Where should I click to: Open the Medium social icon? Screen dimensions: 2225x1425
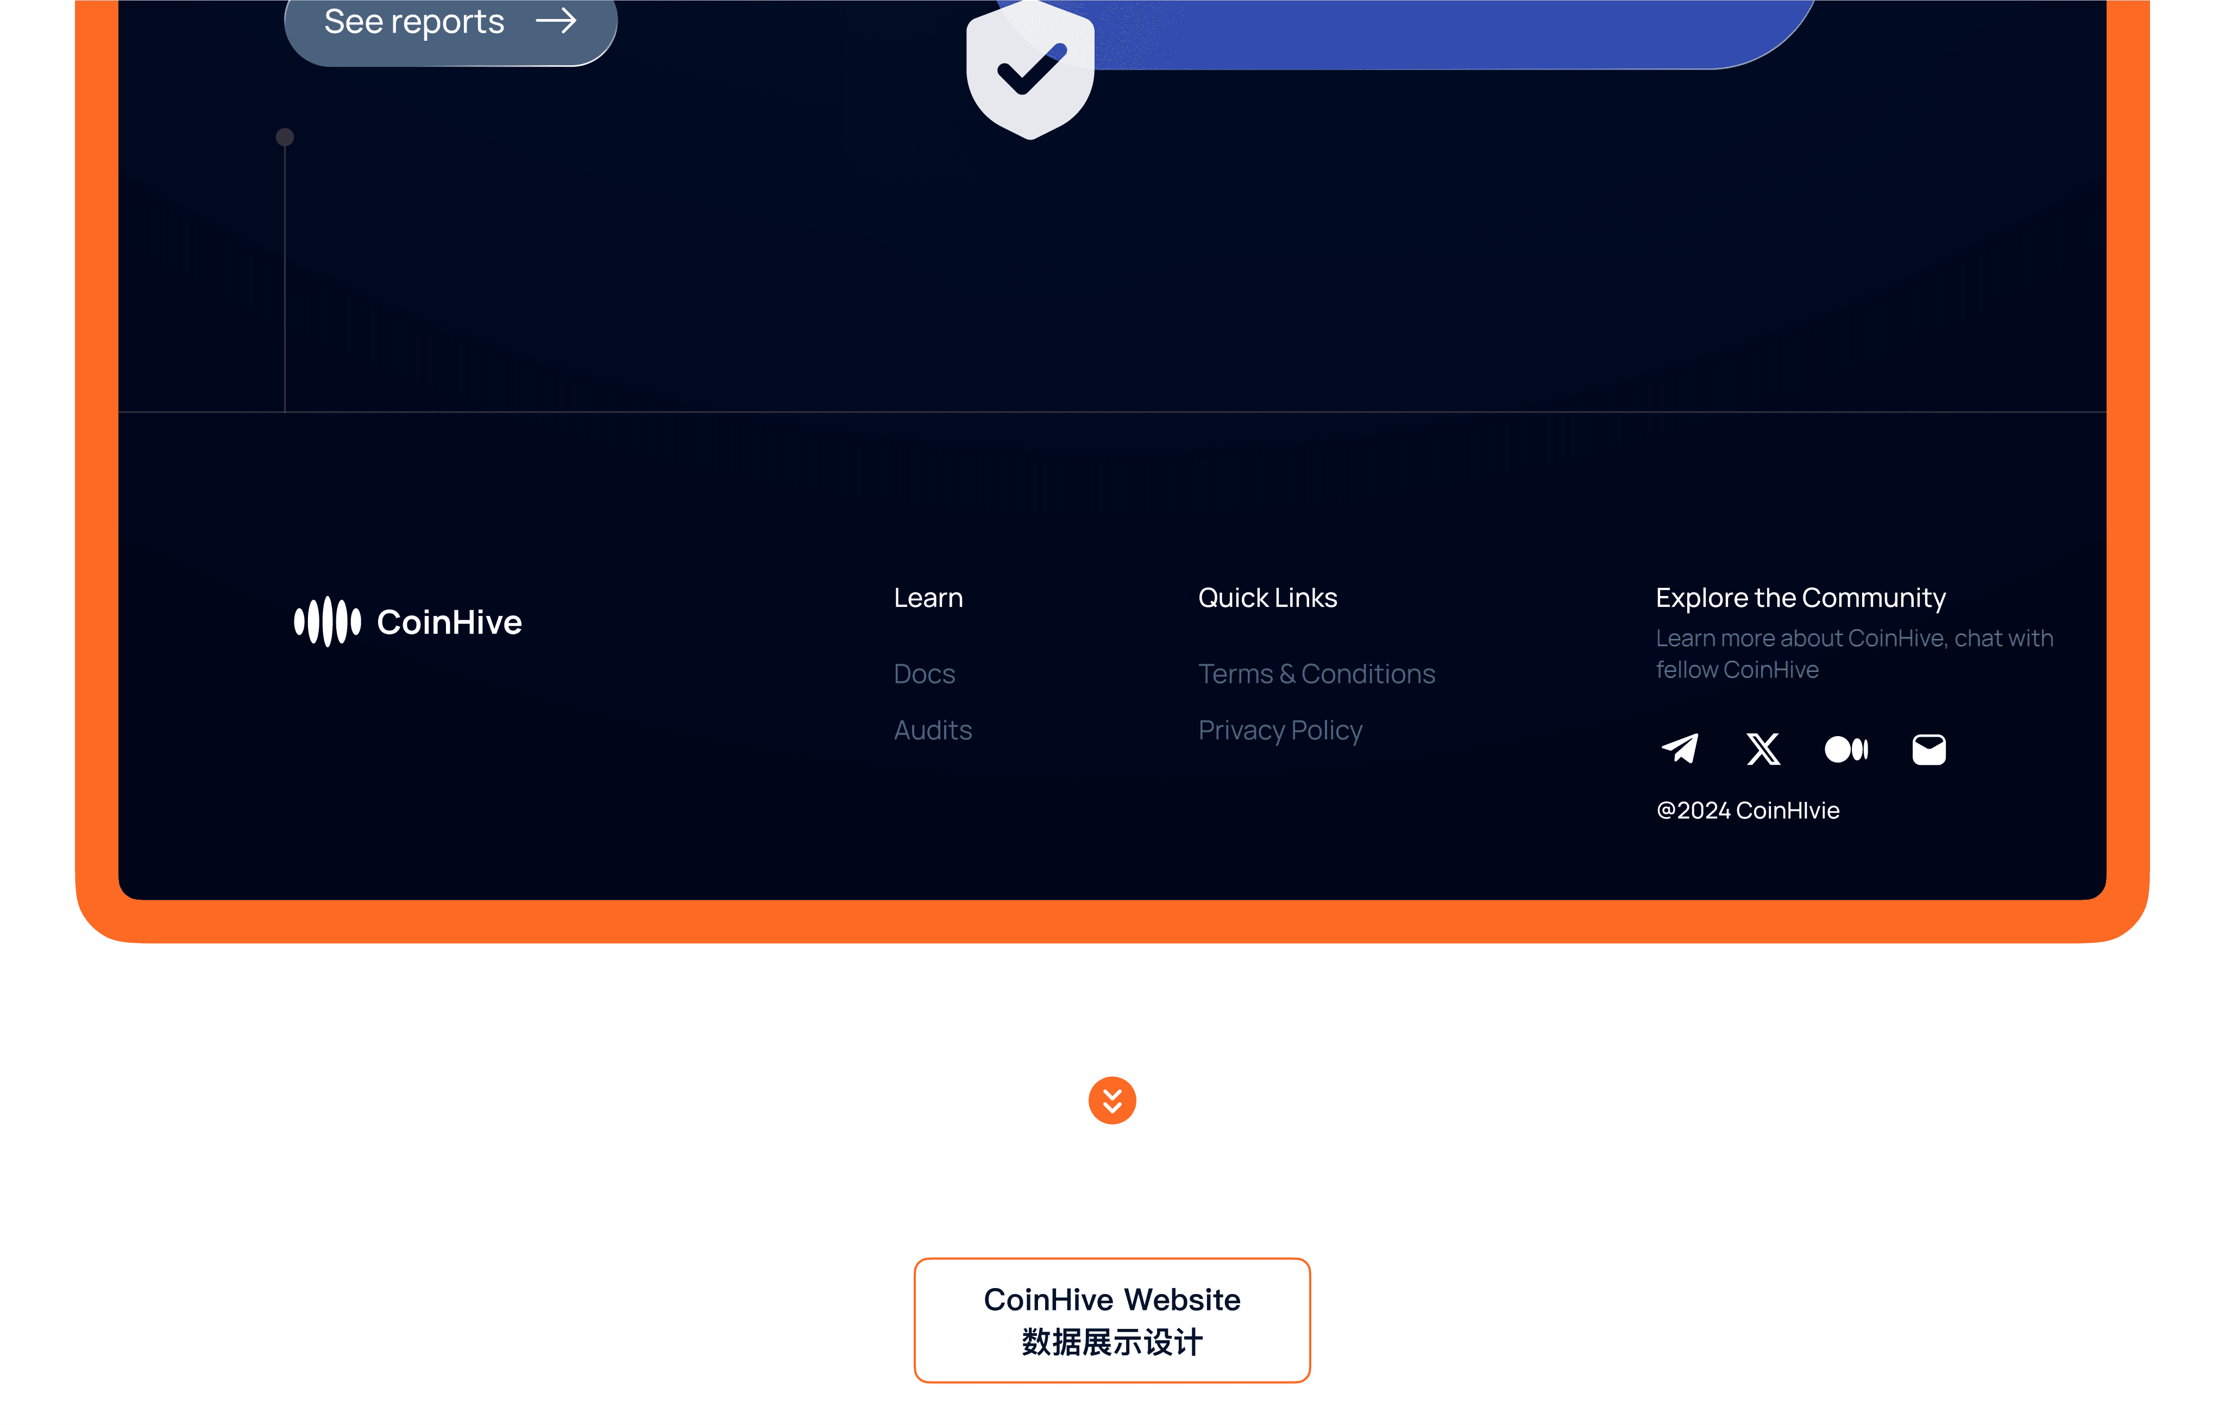coord(1846,749)
